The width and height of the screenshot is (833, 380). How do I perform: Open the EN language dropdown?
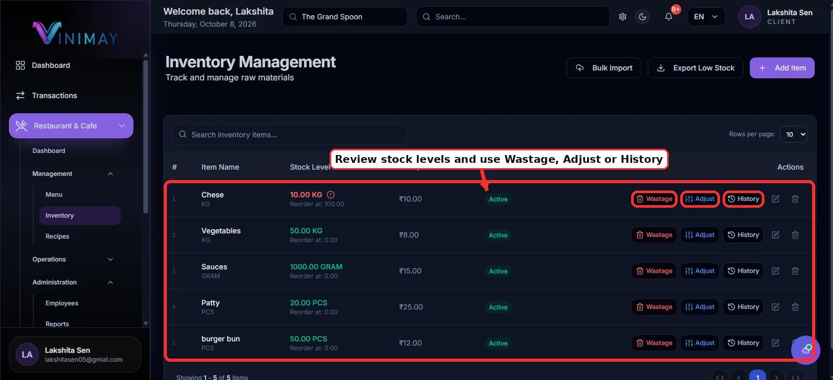point(706,17)
